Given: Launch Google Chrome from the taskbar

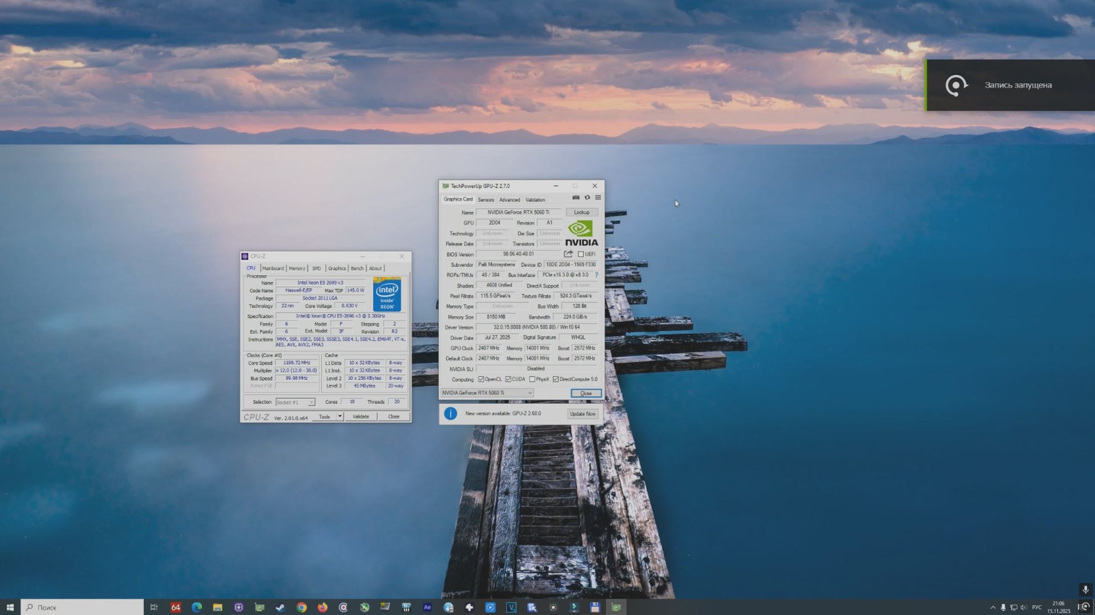Looking at the screenshot, I should (301, 607).
